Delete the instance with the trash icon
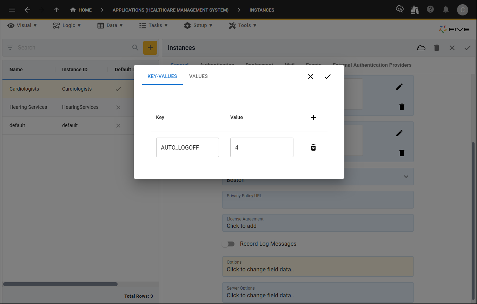Screen dimensions: 477x304 tap(436, 47)
